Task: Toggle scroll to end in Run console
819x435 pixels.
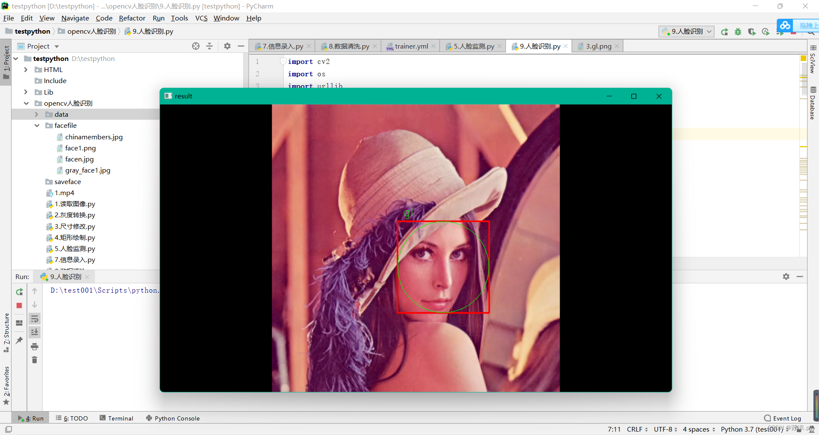Action: [x=35, y=332]
